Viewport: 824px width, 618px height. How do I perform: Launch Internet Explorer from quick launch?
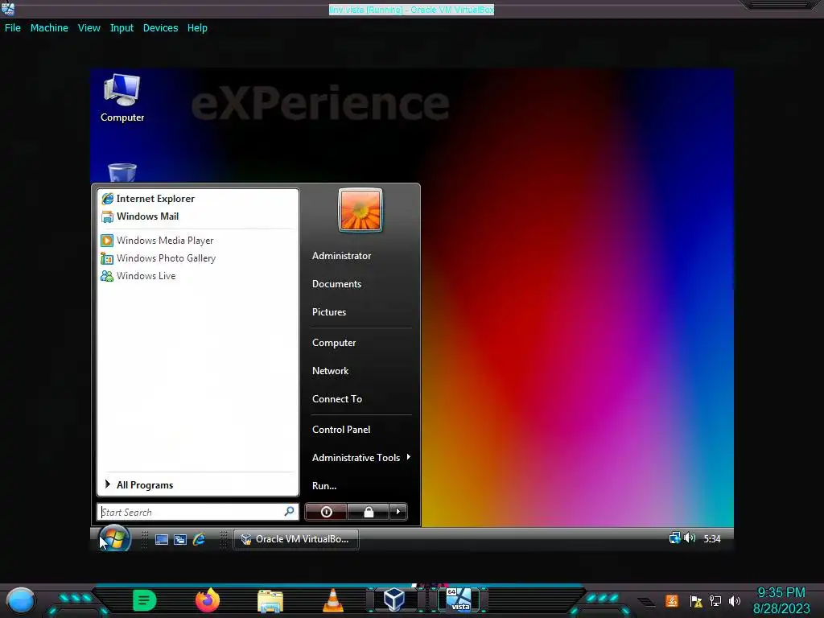[x=200, y=539]
